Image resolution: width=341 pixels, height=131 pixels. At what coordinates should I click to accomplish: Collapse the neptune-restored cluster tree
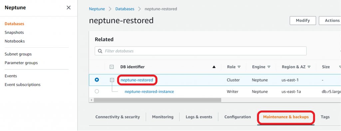[x=112, y=80]
